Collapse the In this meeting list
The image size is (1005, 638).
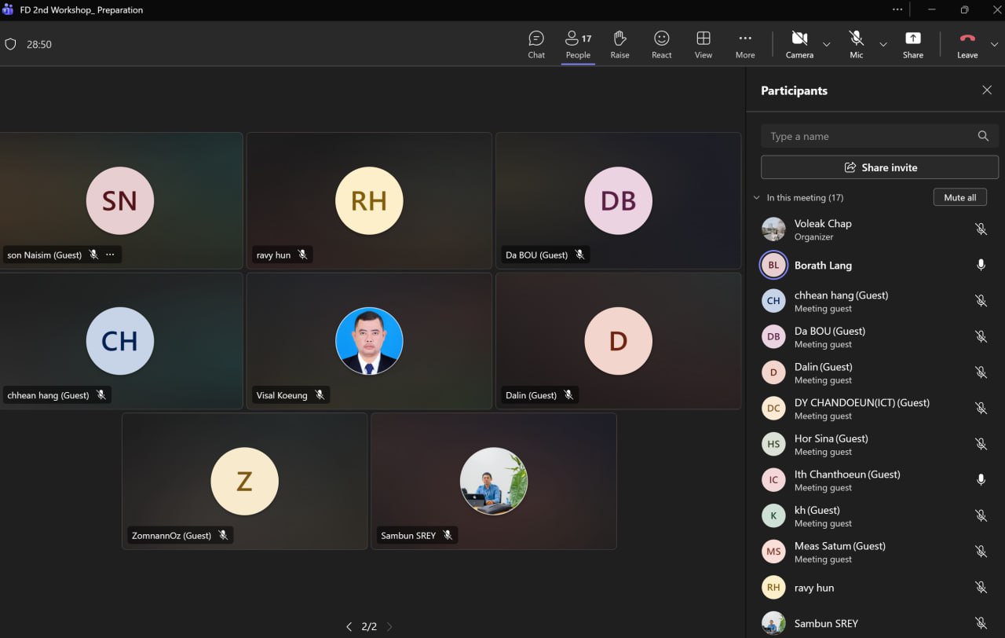[x=757, y=198]
